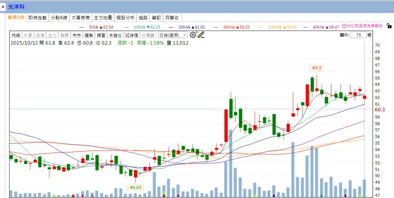Screen dimensions: 394x198
Task: Click the 60.3 crosshair price on axis
Action: click(380, 110)
